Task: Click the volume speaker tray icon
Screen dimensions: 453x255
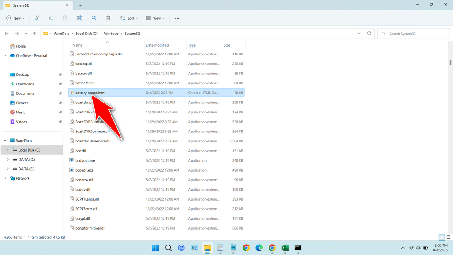Action: pyautogui.click(x=418, y=248)
